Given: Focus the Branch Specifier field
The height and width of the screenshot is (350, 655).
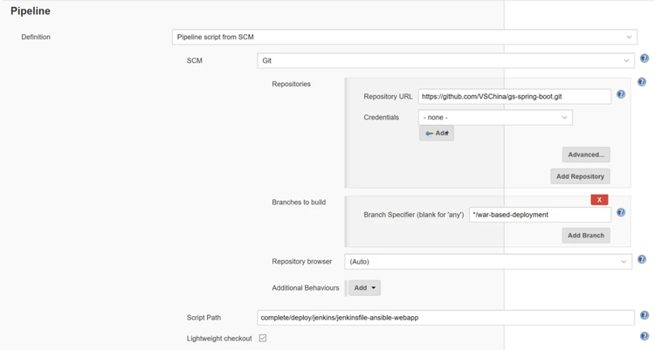Looking at the screenshot, I should 540,215.
